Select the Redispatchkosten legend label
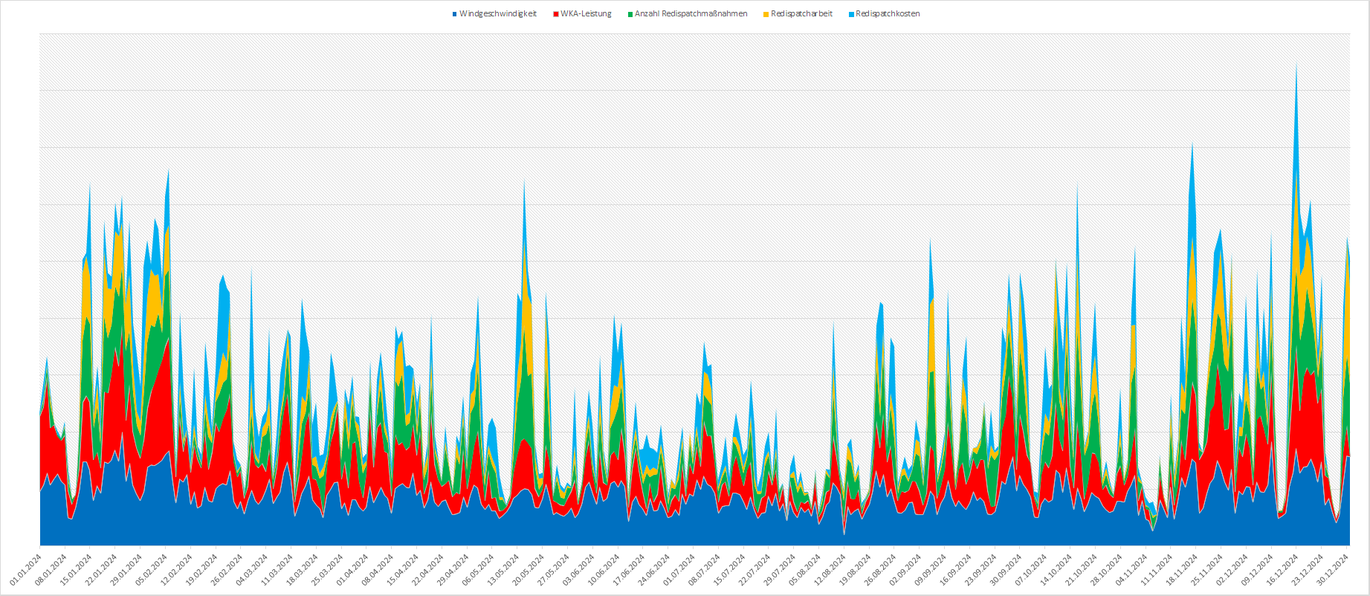The image size is (1370, 596). (888, 14)
